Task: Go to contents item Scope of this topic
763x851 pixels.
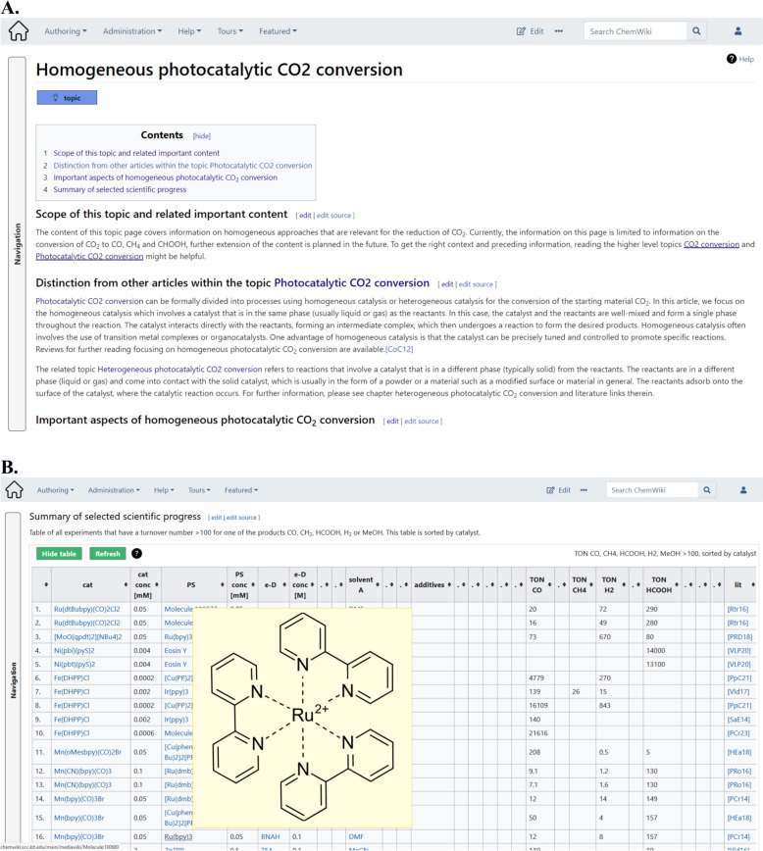Action: (x=136, y=153)
